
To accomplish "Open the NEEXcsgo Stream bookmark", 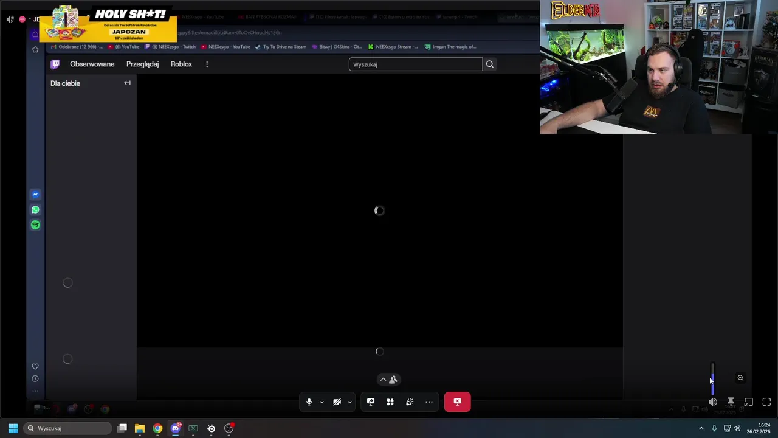I will pyautogui.click(x=393, y=47).
